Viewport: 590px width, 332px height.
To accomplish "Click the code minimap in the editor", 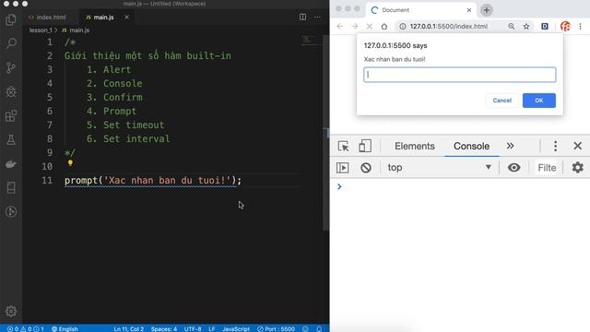I will (310, 40).
